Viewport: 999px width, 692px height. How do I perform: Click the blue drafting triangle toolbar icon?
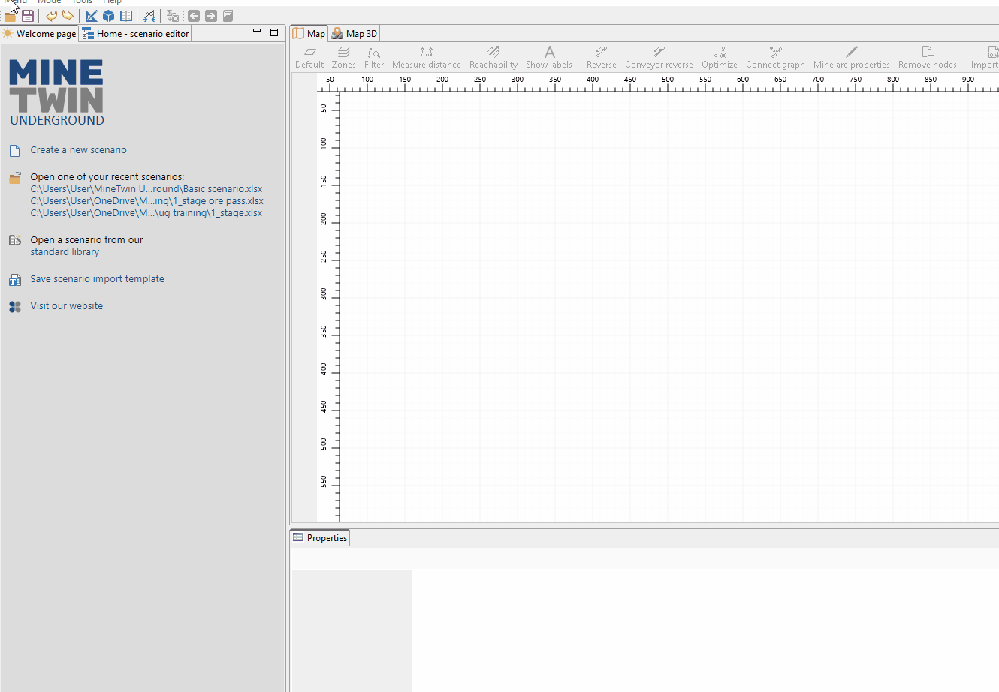[92, 16]
